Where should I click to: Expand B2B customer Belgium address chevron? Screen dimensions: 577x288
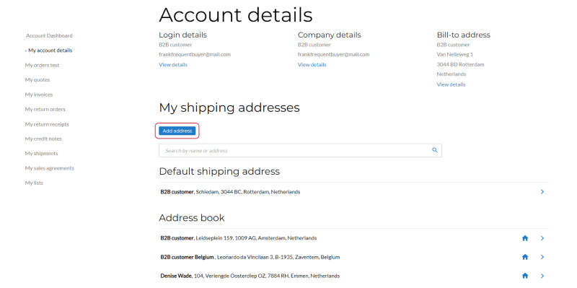[542, 257]
